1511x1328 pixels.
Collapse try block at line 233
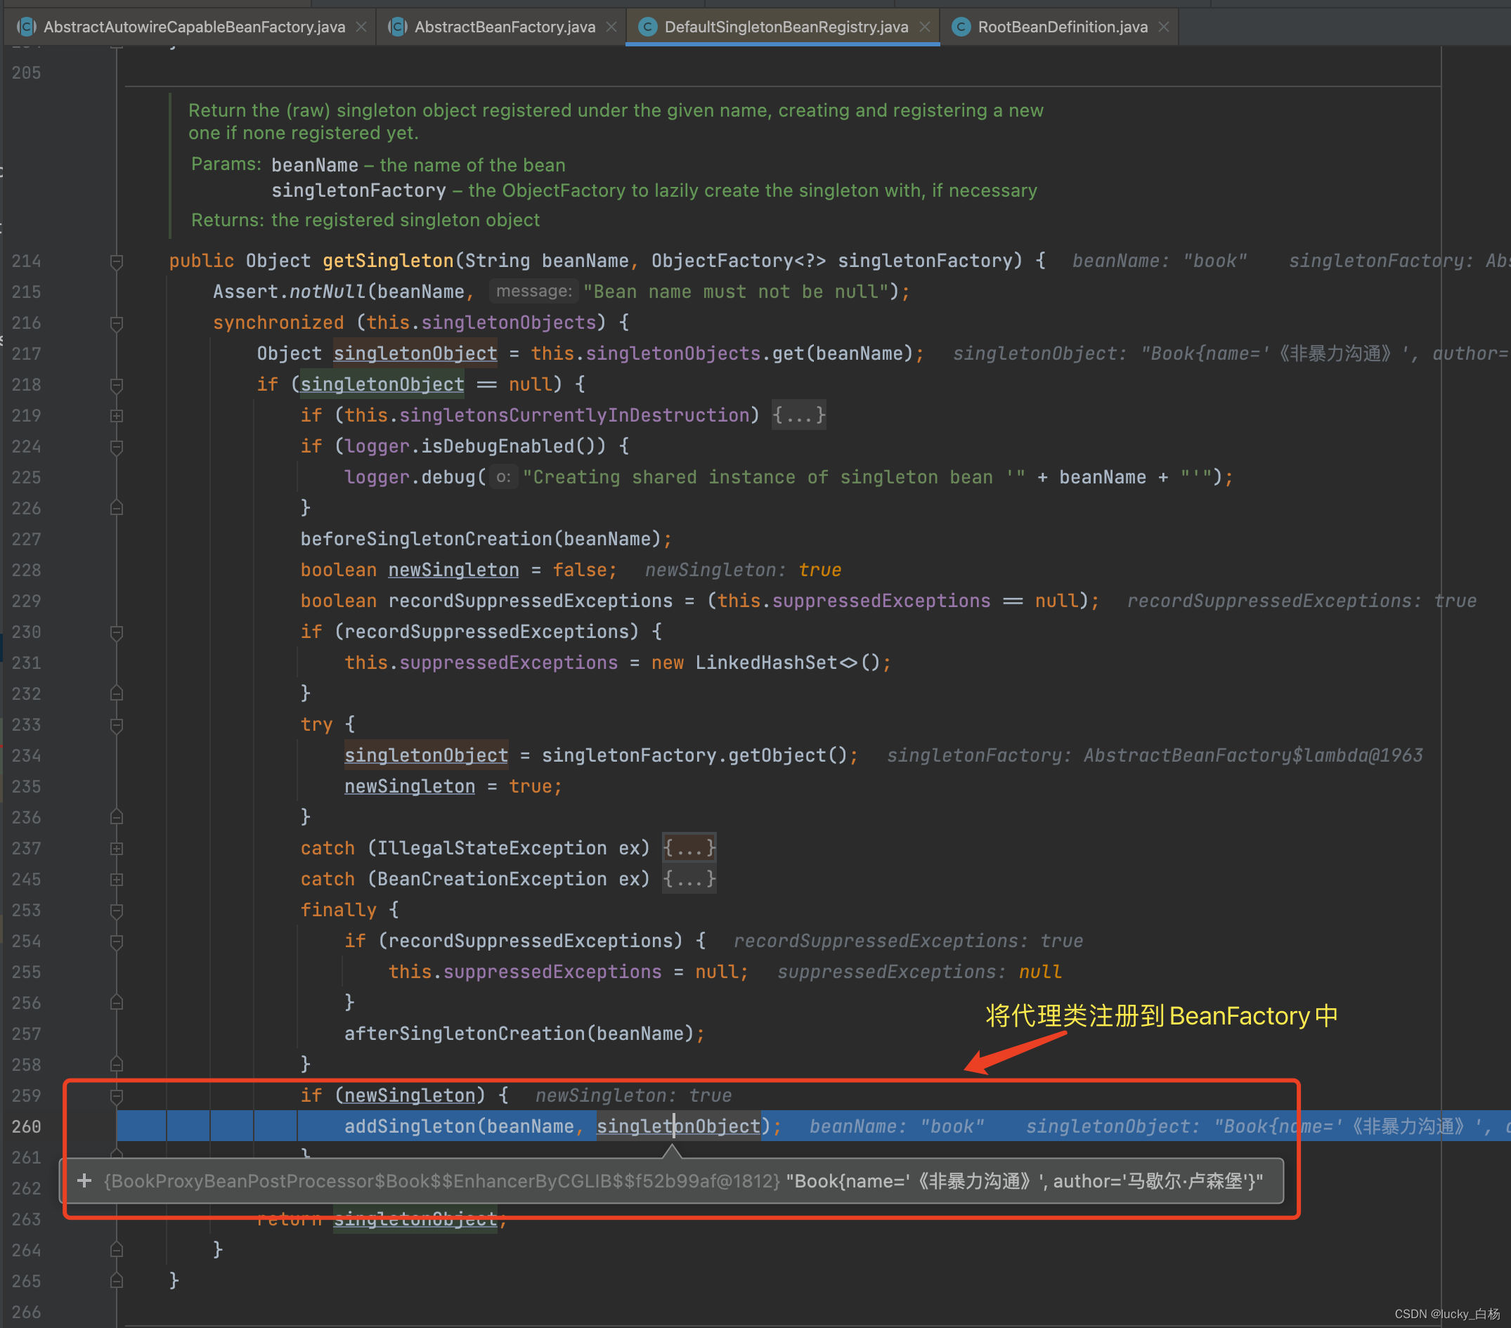(116, 726)
